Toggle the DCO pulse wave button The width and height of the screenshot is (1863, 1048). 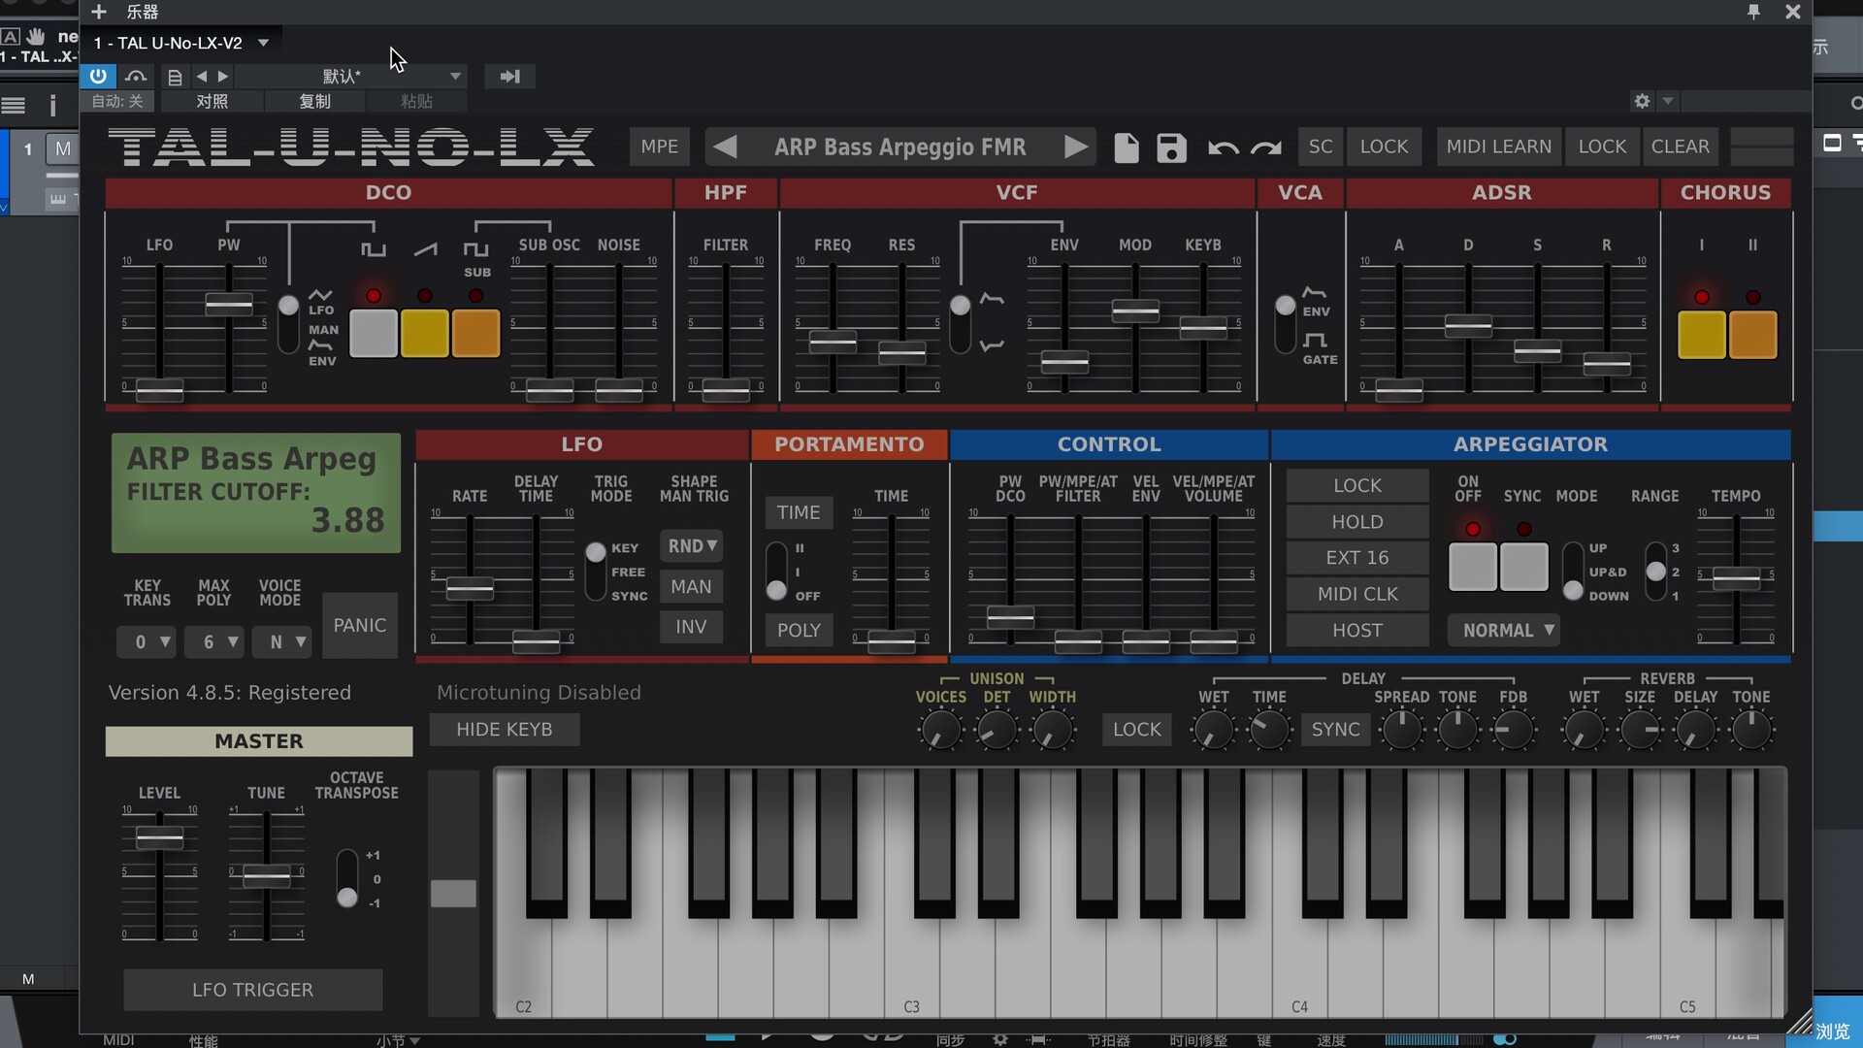(373, 334)
